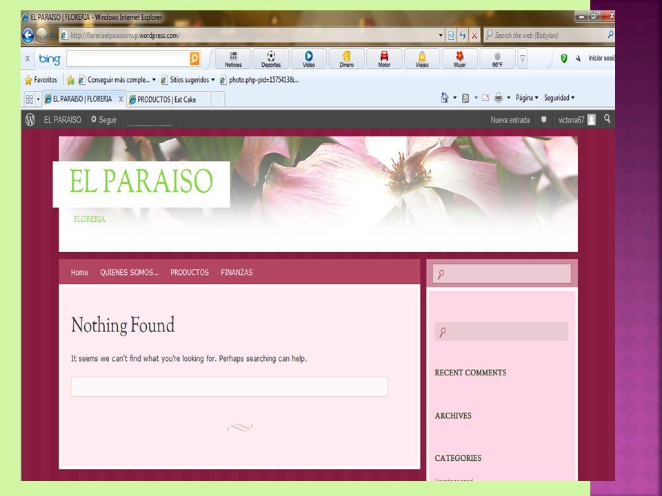Image resolution: width=662 pixels, height=496 pixels.
Task: Open the Motor car button
Action: pos(384,59)
